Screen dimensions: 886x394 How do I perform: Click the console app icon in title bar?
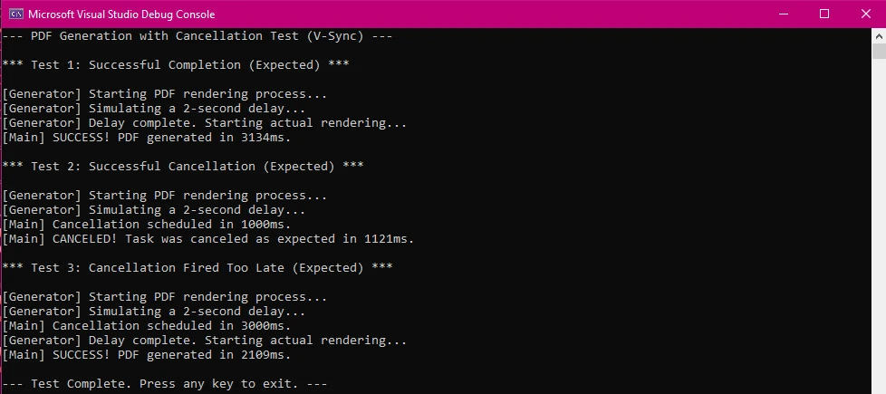click(14, 14)
